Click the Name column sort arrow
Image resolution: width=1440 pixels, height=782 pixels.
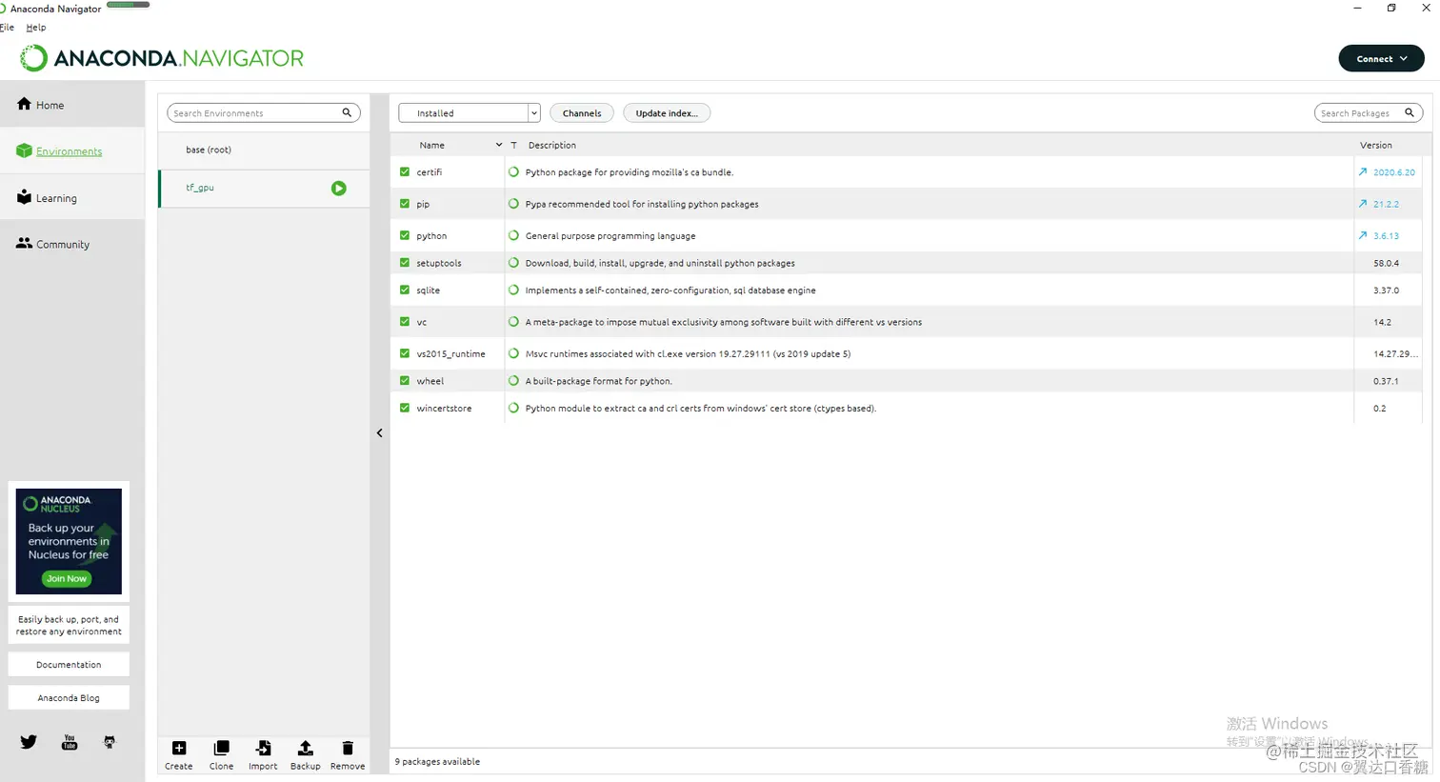pos(498,145)
